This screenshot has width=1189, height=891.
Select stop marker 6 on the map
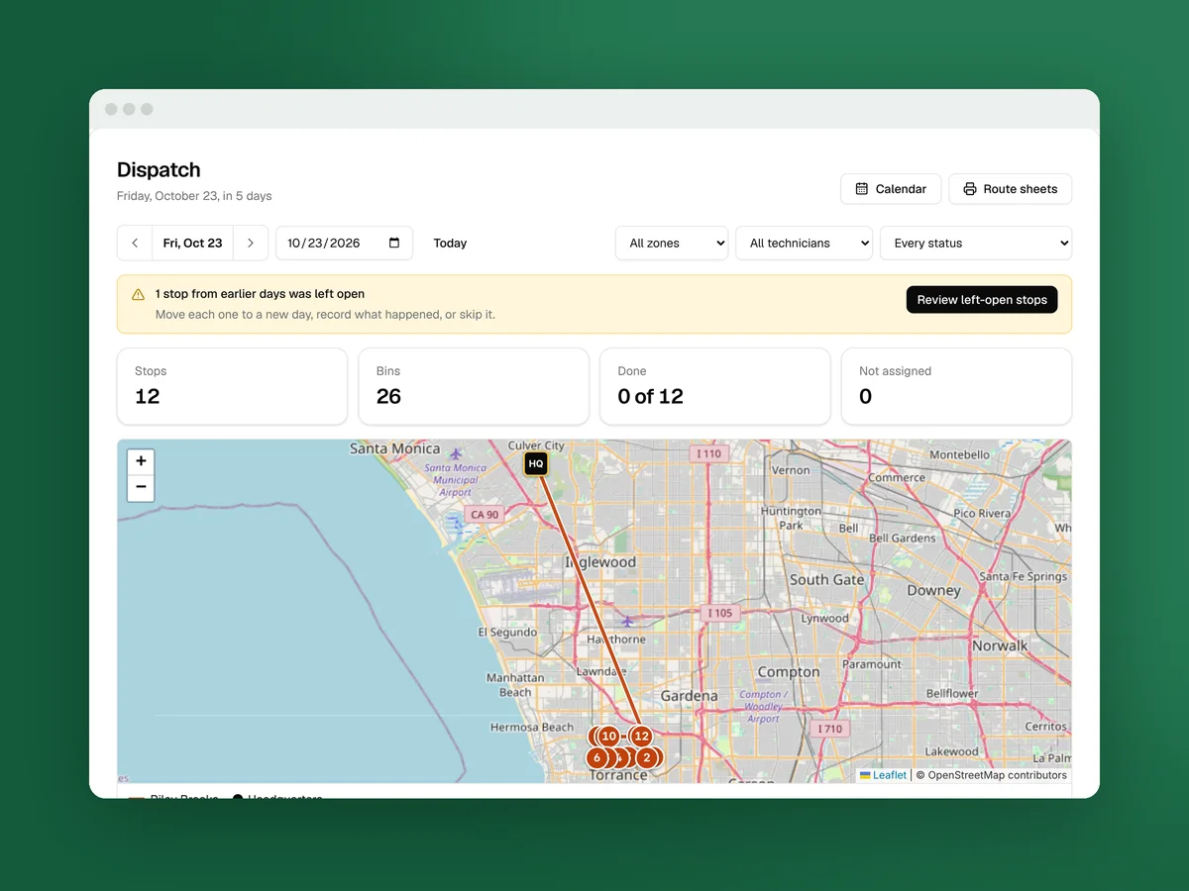click(596, 758)
